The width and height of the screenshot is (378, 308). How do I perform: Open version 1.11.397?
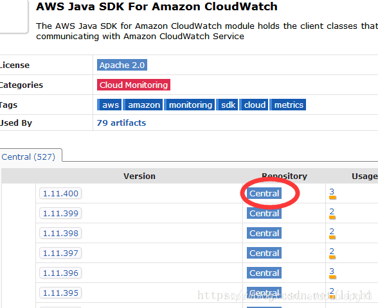coord(60,253)
